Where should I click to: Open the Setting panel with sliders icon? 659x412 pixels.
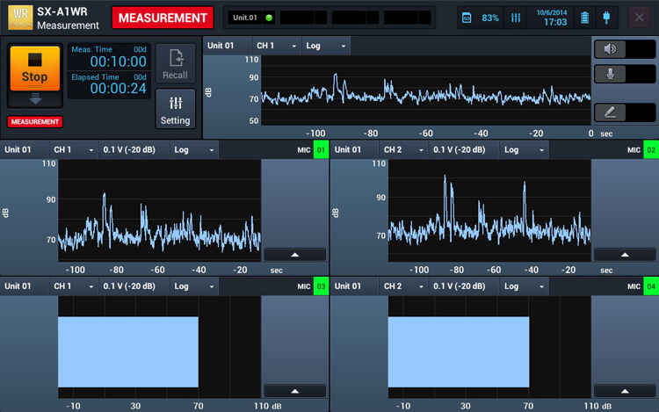click(x=175, y=110)
